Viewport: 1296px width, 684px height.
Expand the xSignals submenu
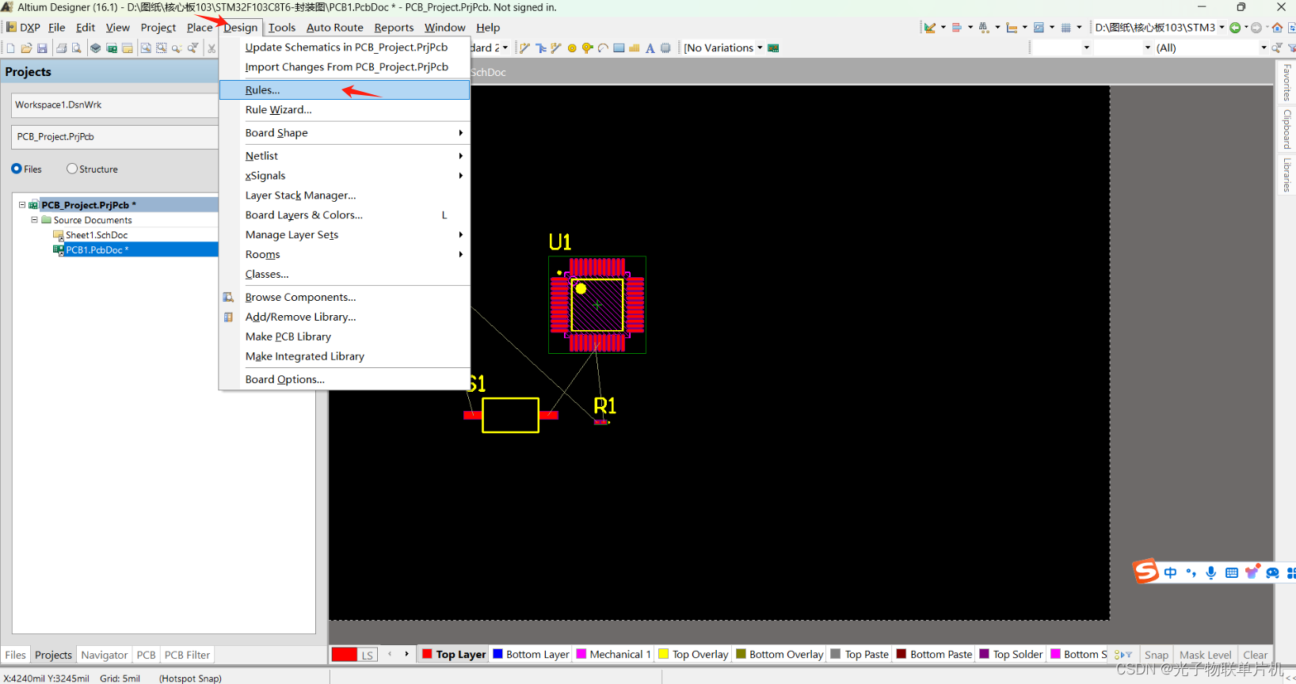(x=345, y=176)
